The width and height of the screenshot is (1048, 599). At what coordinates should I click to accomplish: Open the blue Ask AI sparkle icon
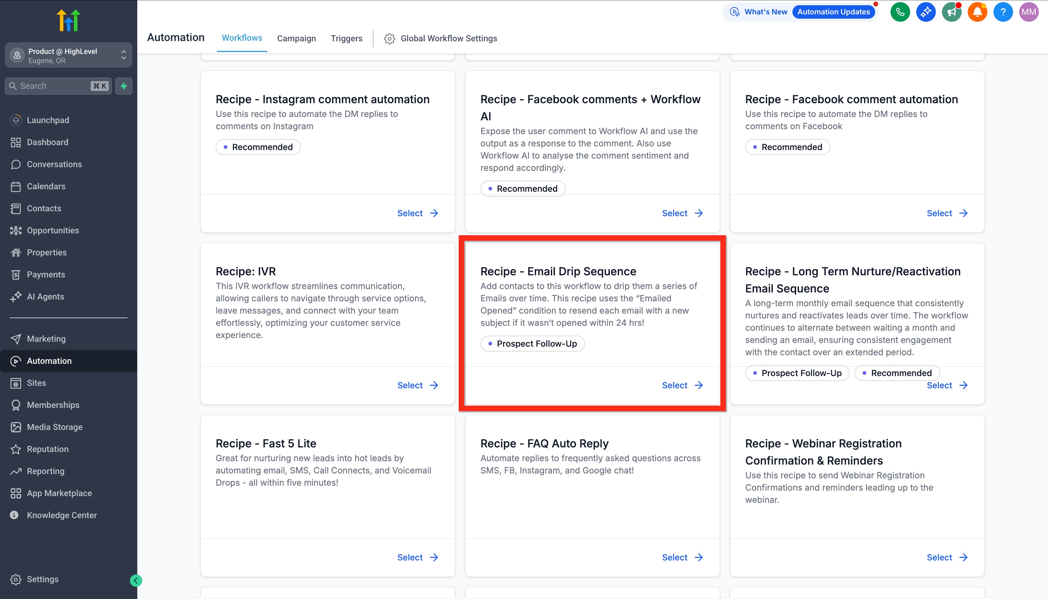tap(926, 12)
